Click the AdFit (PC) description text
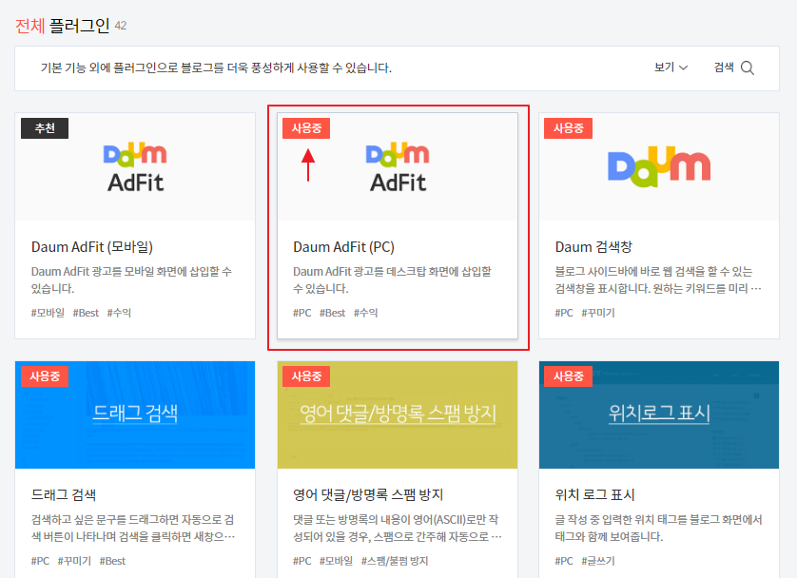The width and height of the screenshot is (797, 578). pyautogui.click(x=393, y=279)
